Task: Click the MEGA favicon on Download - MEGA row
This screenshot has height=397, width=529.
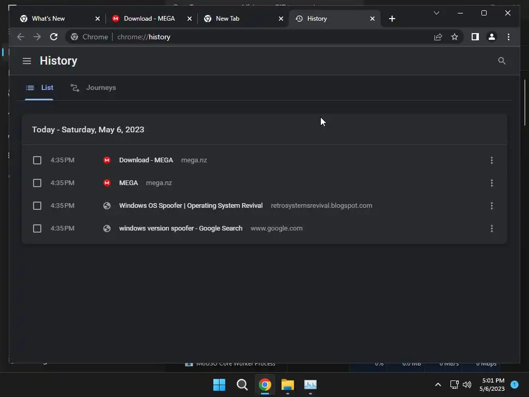Action: 107,160
